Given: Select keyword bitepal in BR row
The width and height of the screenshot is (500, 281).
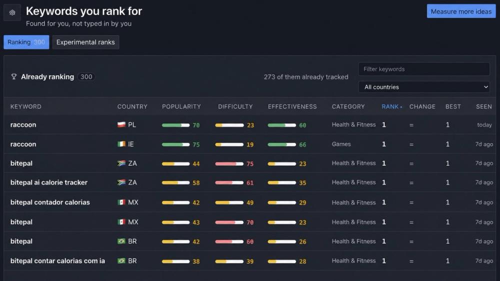Looking at the screenshot, I should (x=21, y=241).
